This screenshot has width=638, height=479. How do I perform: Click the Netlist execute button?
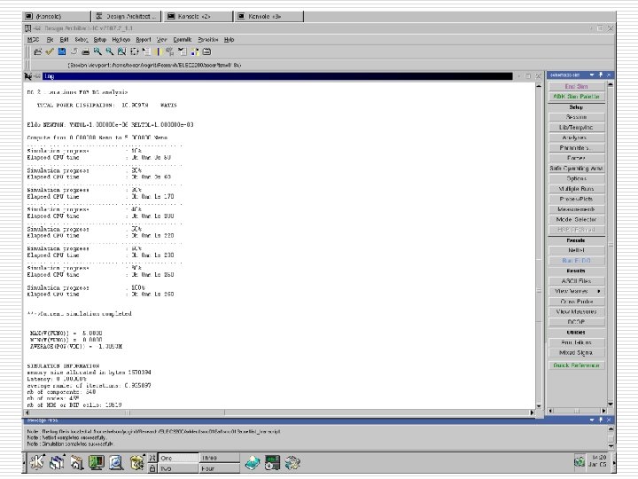(576, 250)
